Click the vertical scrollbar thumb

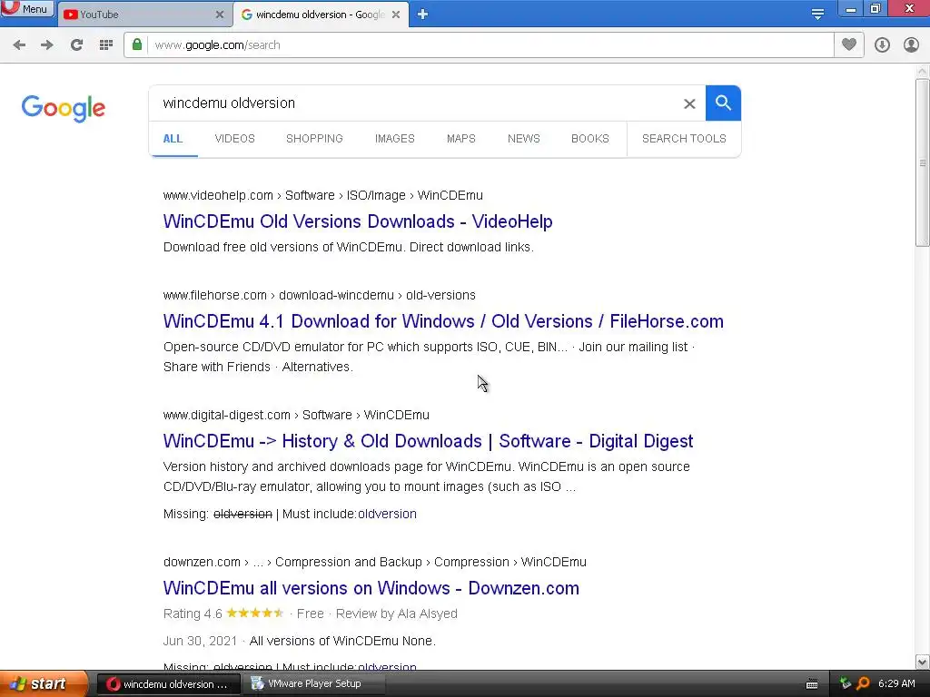[x=922, y=162]
